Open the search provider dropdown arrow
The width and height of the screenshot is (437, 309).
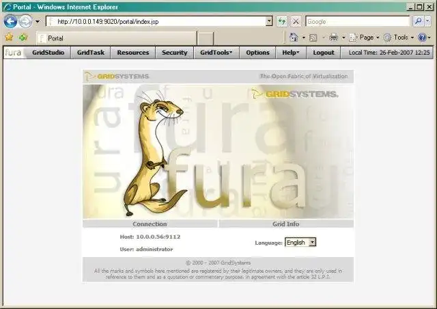point(428,21)
